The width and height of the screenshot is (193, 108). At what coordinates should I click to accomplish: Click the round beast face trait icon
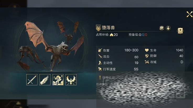point(162,28)
